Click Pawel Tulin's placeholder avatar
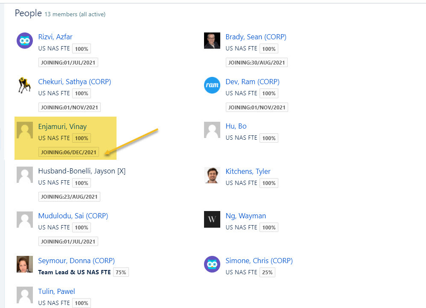The image size is (426, 308). (25, 295)
